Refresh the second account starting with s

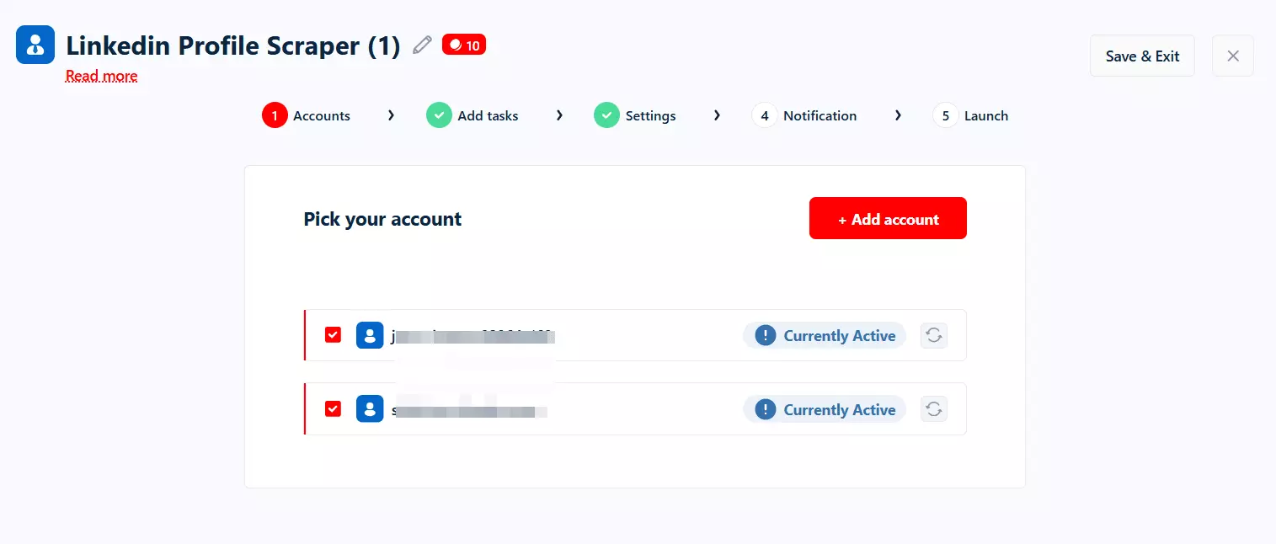(x=933, y=409)
